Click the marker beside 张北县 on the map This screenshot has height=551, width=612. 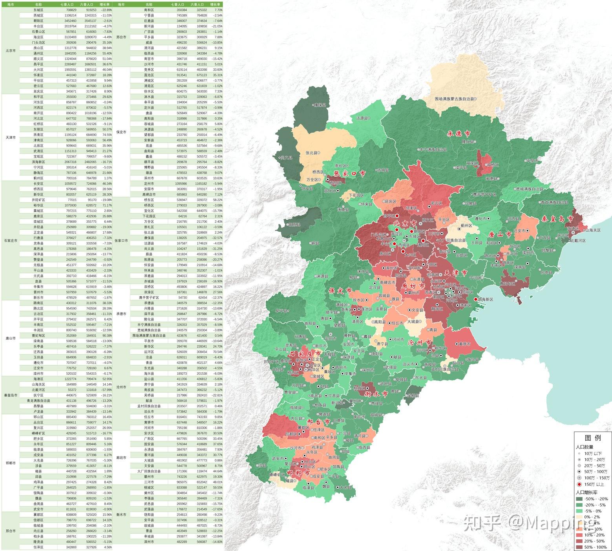(x=319, y=152)
